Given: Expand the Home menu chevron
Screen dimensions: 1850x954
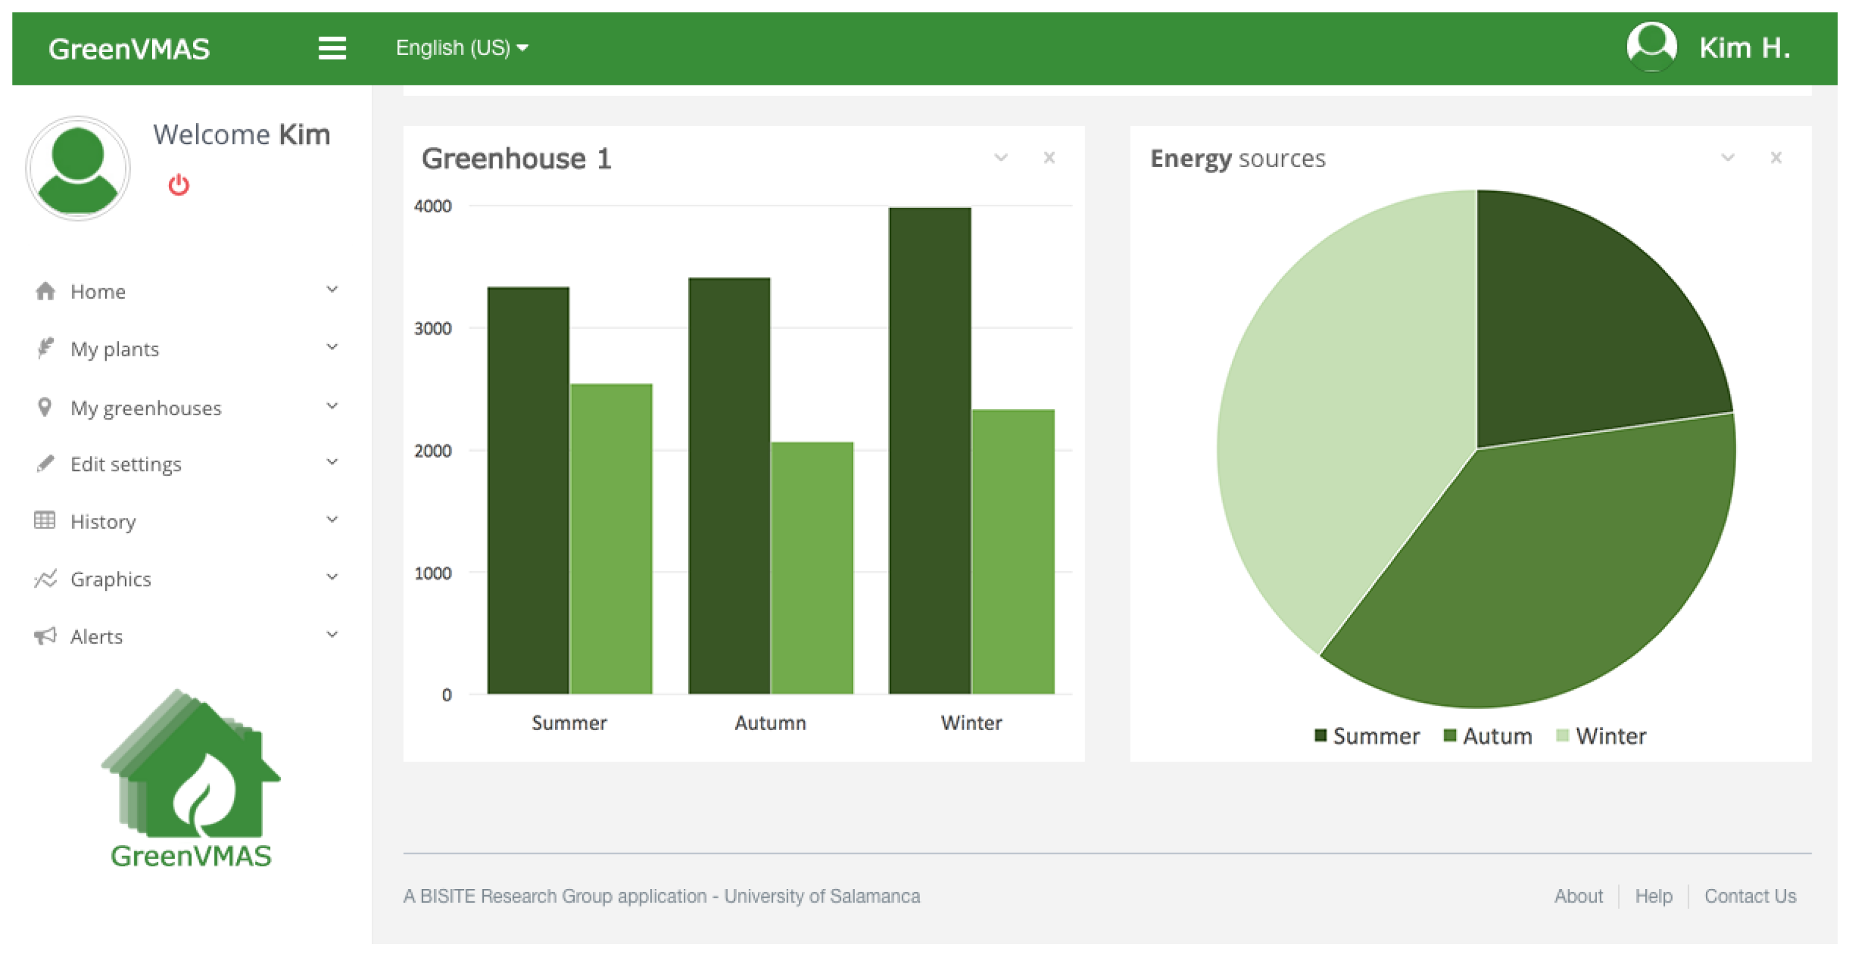Looking at the screenshot, I should (332, 290).
